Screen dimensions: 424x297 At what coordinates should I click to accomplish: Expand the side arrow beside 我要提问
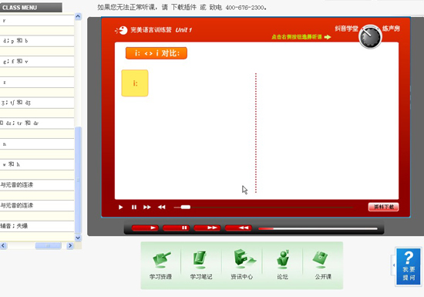pyautogui.click(x=394, y=265)
